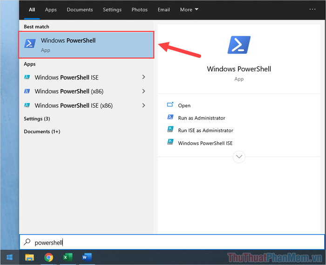Switch to the Documents tab
This screenshot has width=326, height=265.
pos(80,10)
